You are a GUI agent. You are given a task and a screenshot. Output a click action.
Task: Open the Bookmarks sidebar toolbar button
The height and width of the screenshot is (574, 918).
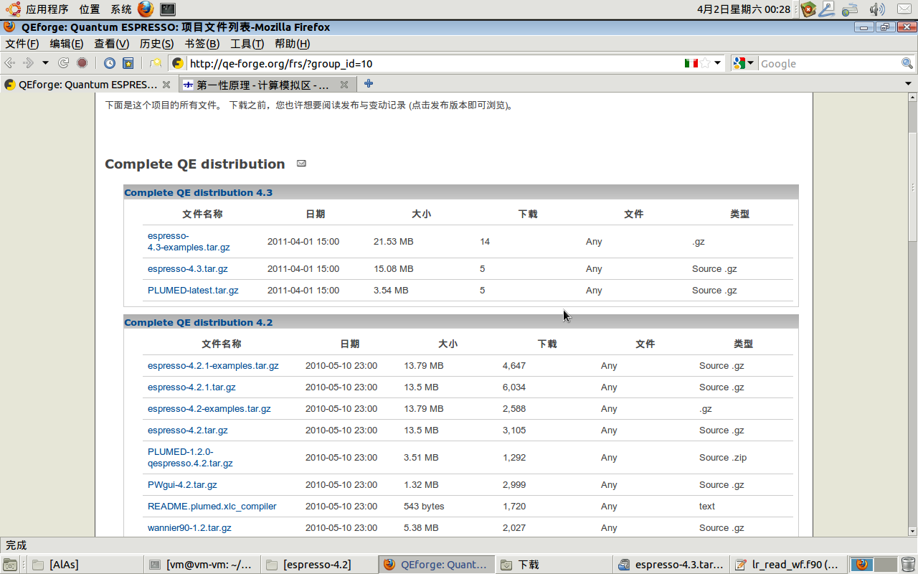pyautogui.click(x=128, y=63)
